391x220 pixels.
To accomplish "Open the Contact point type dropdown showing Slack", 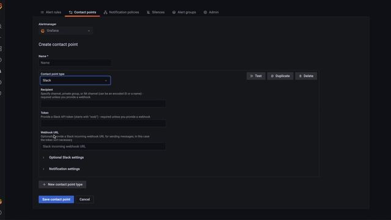I will point(75,81).
